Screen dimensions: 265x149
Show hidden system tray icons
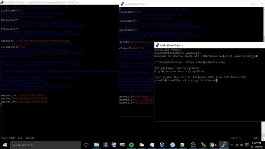(232, 145)
